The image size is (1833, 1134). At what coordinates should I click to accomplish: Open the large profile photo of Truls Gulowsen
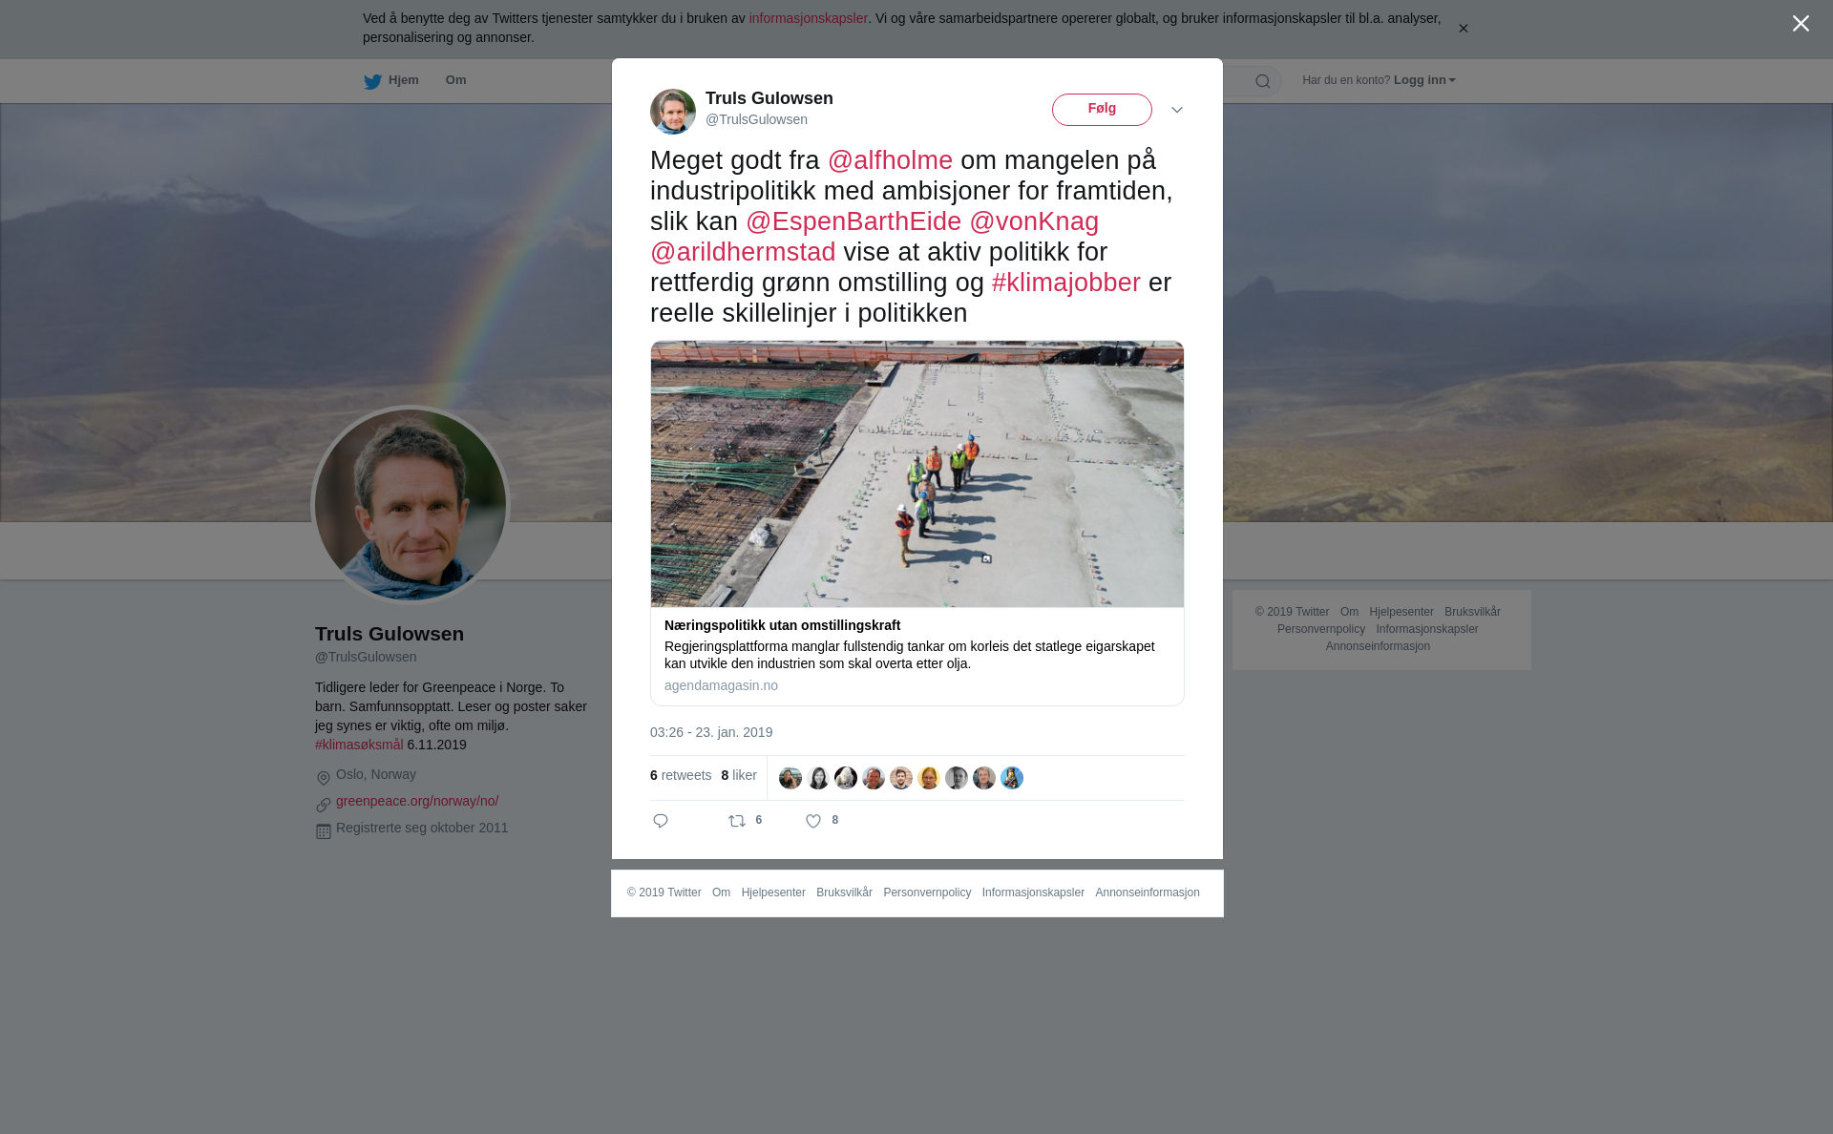coord(411,506)
